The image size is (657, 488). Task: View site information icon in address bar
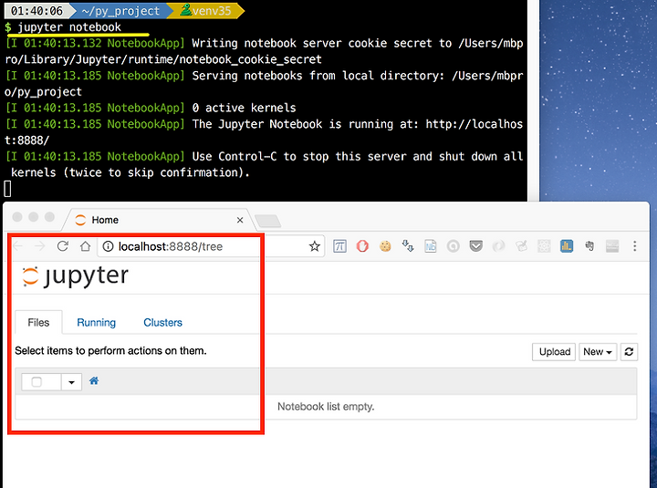point(108,246)
